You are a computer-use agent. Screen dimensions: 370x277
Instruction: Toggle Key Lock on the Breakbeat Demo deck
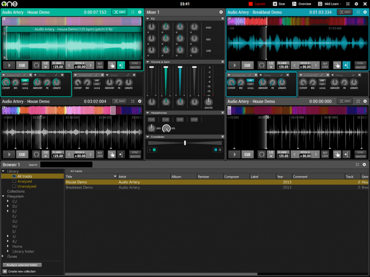pyautogui.click(x=325, y=65)
